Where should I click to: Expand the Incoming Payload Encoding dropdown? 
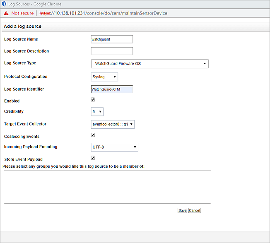pyautogui.click(x=114, y=147)
